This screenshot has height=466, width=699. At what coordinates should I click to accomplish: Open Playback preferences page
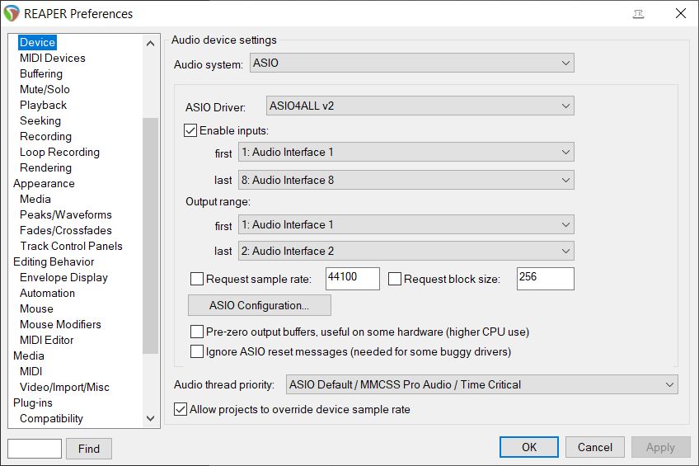tap(43, 105)
